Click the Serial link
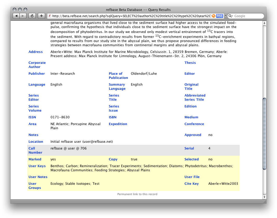The height and width of the screenshot is (218, 277). pos(189,148)
